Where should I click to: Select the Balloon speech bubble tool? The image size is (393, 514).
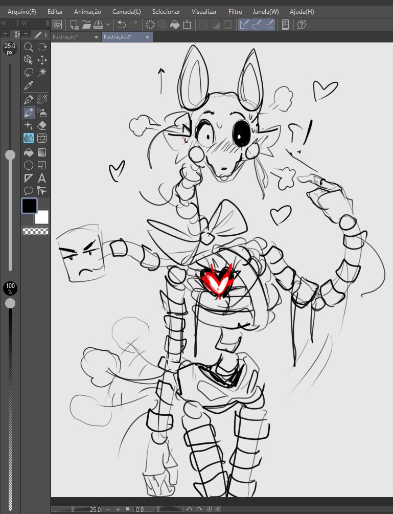(x=29, y=190)
